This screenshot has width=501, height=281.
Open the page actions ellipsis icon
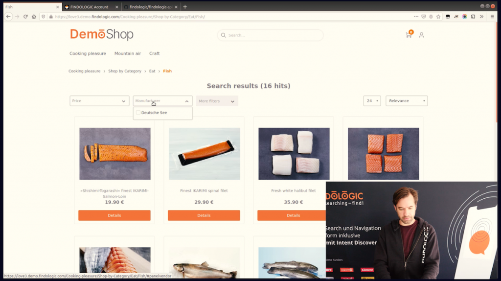(x=416, y=17)
